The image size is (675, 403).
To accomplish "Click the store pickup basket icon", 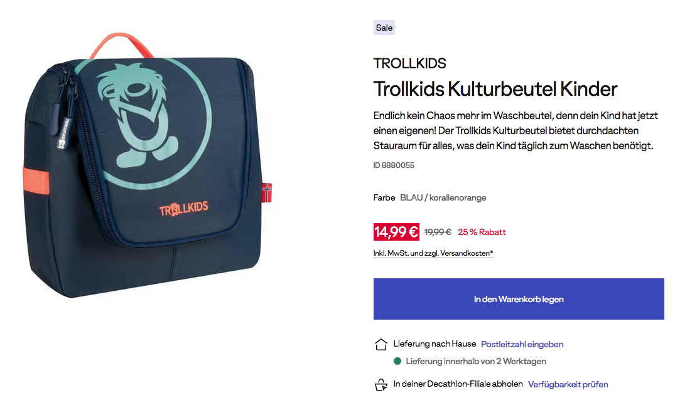I will coord(381,385).
